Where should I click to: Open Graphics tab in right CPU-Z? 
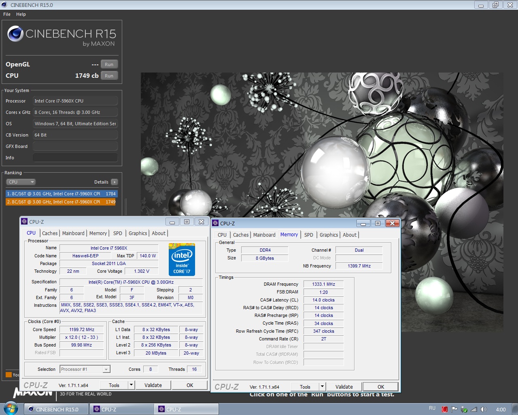pyautogui.click(x=329, y=235)
